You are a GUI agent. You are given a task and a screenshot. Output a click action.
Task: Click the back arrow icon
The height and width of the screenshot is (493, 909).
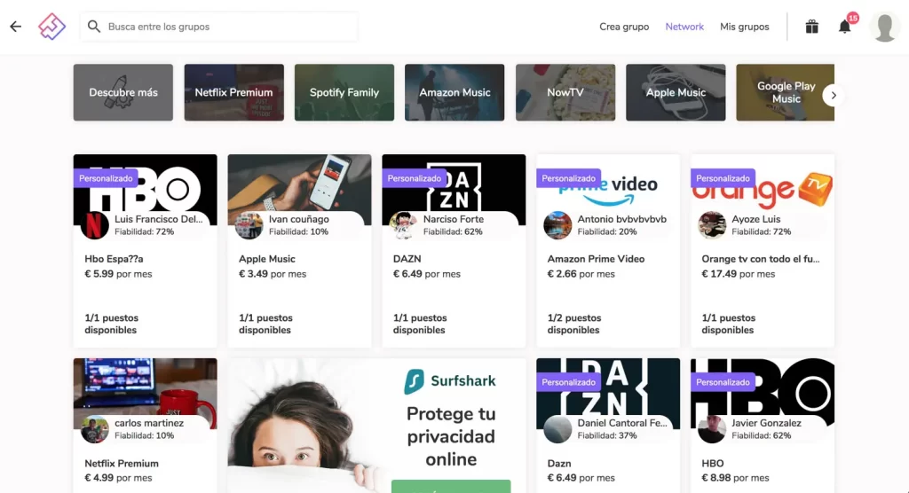(16, 27)
